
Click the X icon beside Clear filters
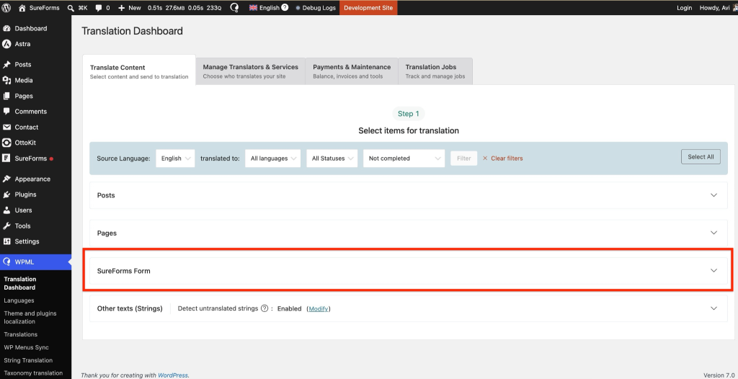[x=485, y=159]
